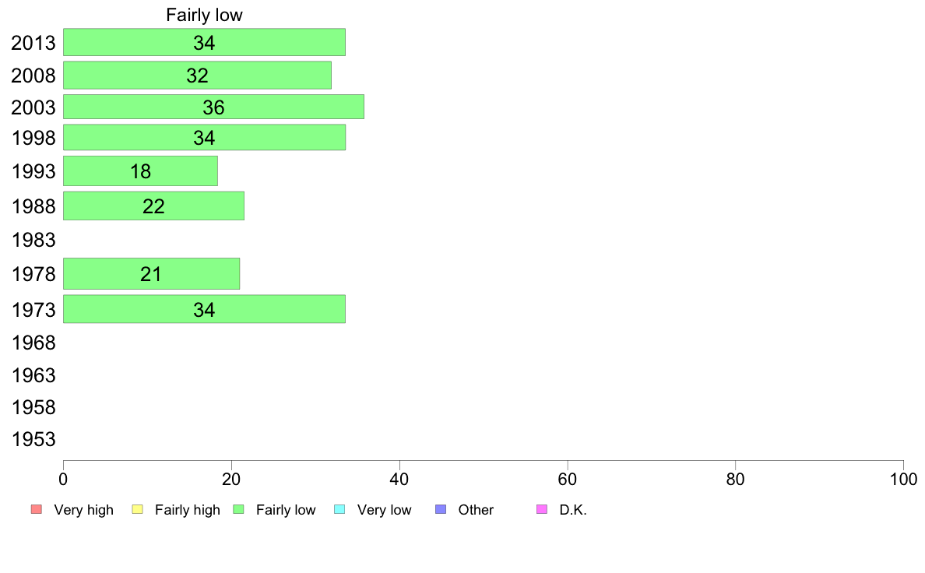925x573 pixels.
Task: Click the Very low legend label
Action: 384,510
